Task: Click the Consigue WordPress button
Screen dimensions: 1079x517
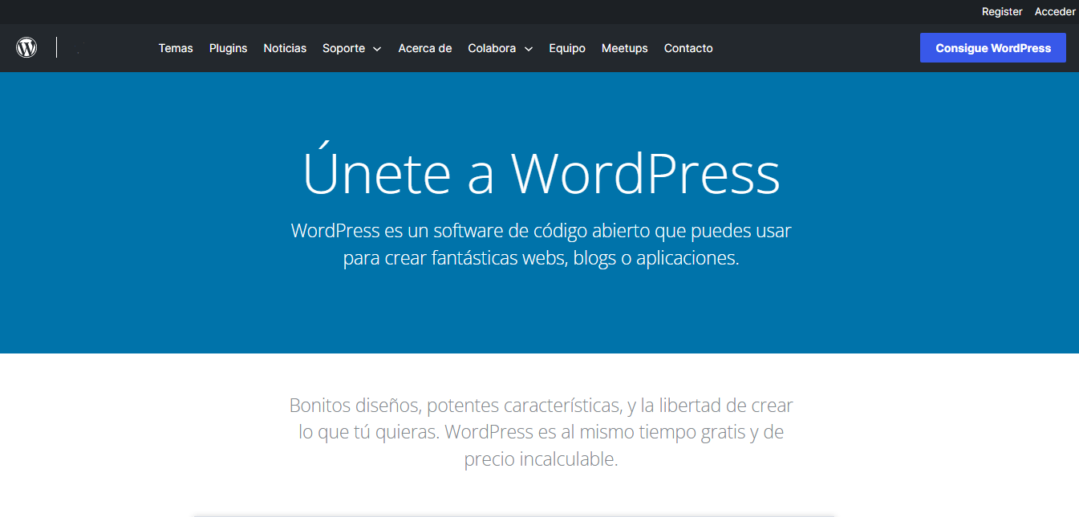Action: click(x=993, y=47)
